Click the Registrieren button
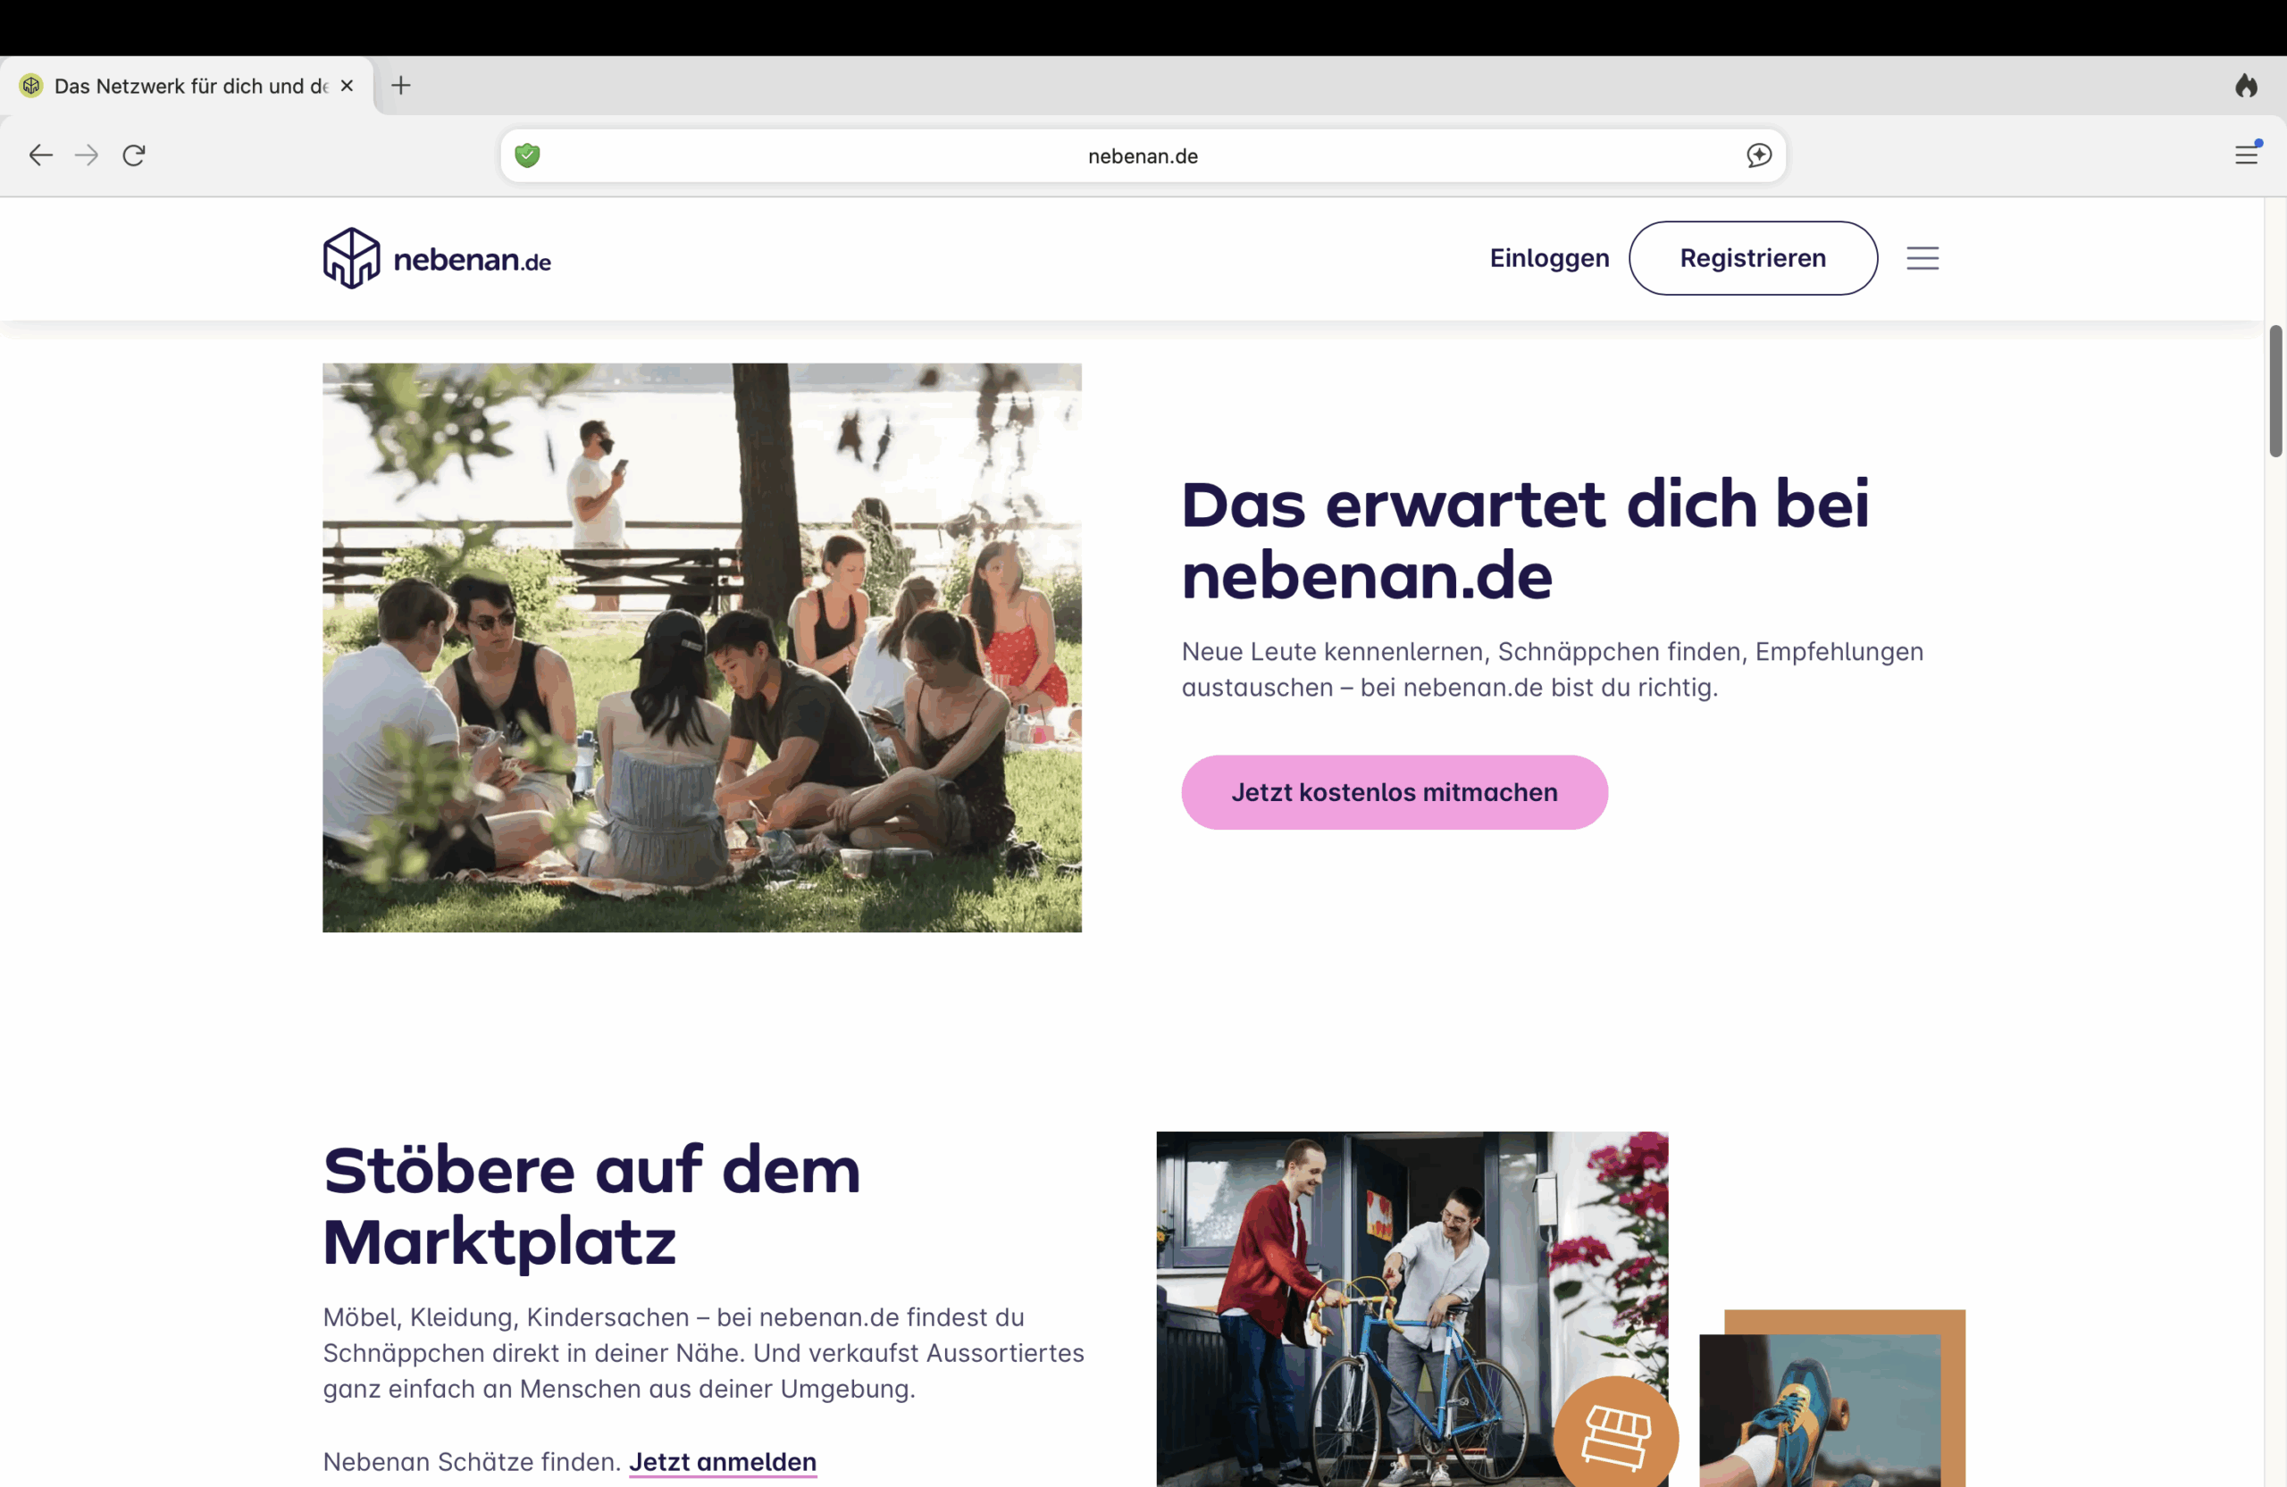This screenshot has height=1487, width=2287. pos(1752,257)
